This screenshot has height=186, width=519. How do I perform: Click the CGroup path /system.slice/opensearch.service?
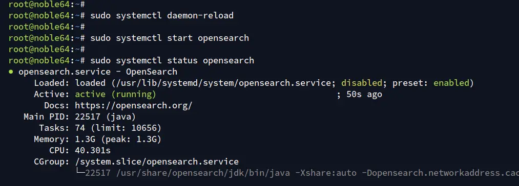(x=157, y=162)
